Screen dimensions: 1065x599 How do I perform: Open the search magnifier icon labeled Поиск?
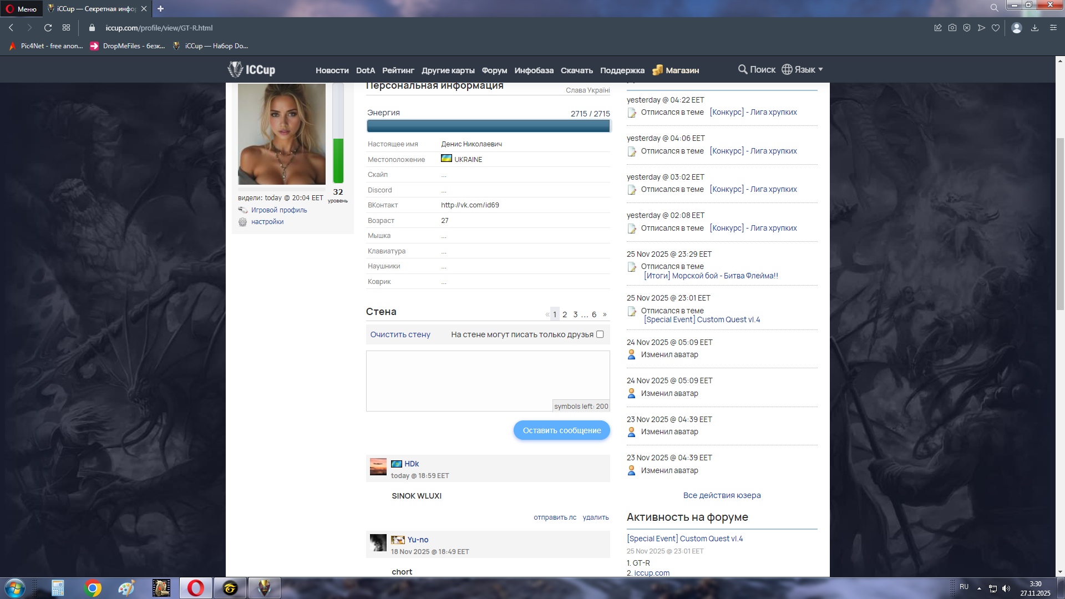tap(743, 69)
